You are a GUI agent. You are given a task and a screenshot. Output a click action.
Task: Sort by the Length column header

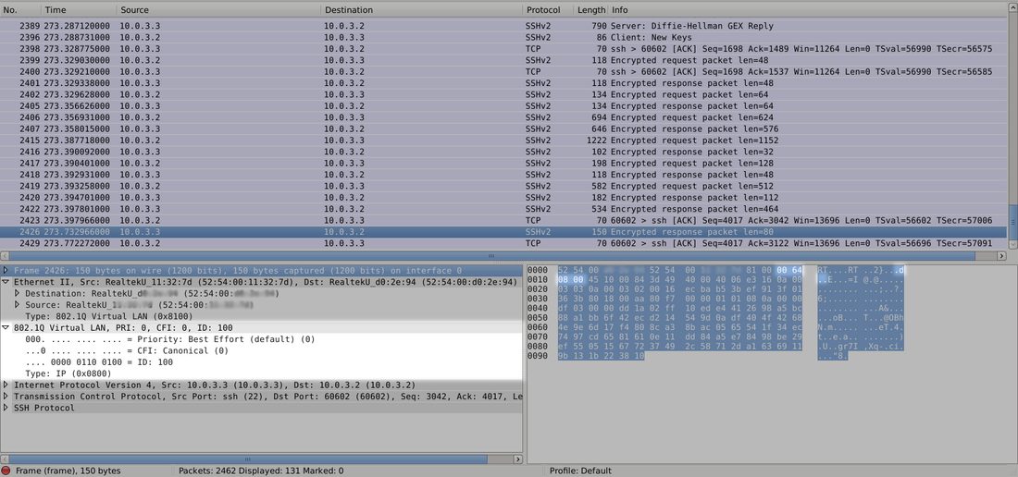tap(590, 10)
